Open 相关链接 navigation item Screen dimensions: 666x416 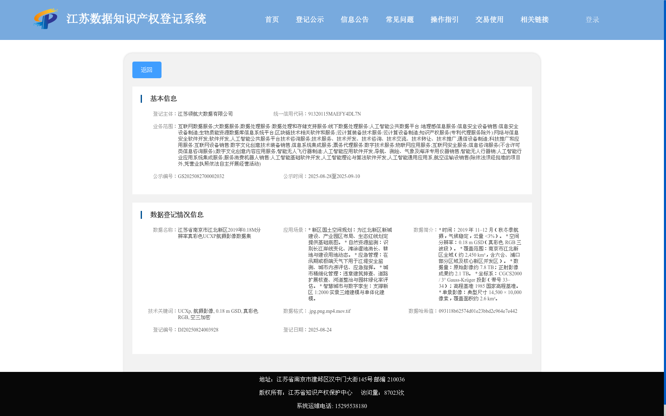(x=534, y=20)
